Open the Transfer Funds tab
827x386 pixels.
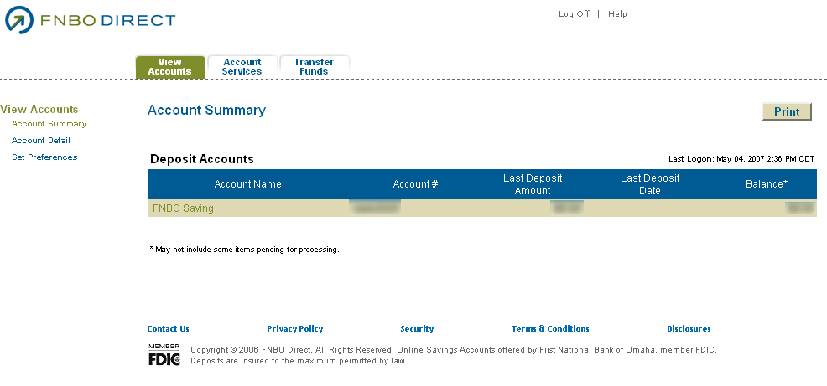tap(314, 67)
